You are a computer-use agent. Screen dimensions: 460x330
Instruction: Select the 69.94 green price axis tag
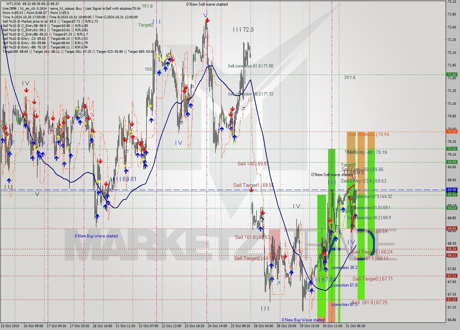[452, 162]
